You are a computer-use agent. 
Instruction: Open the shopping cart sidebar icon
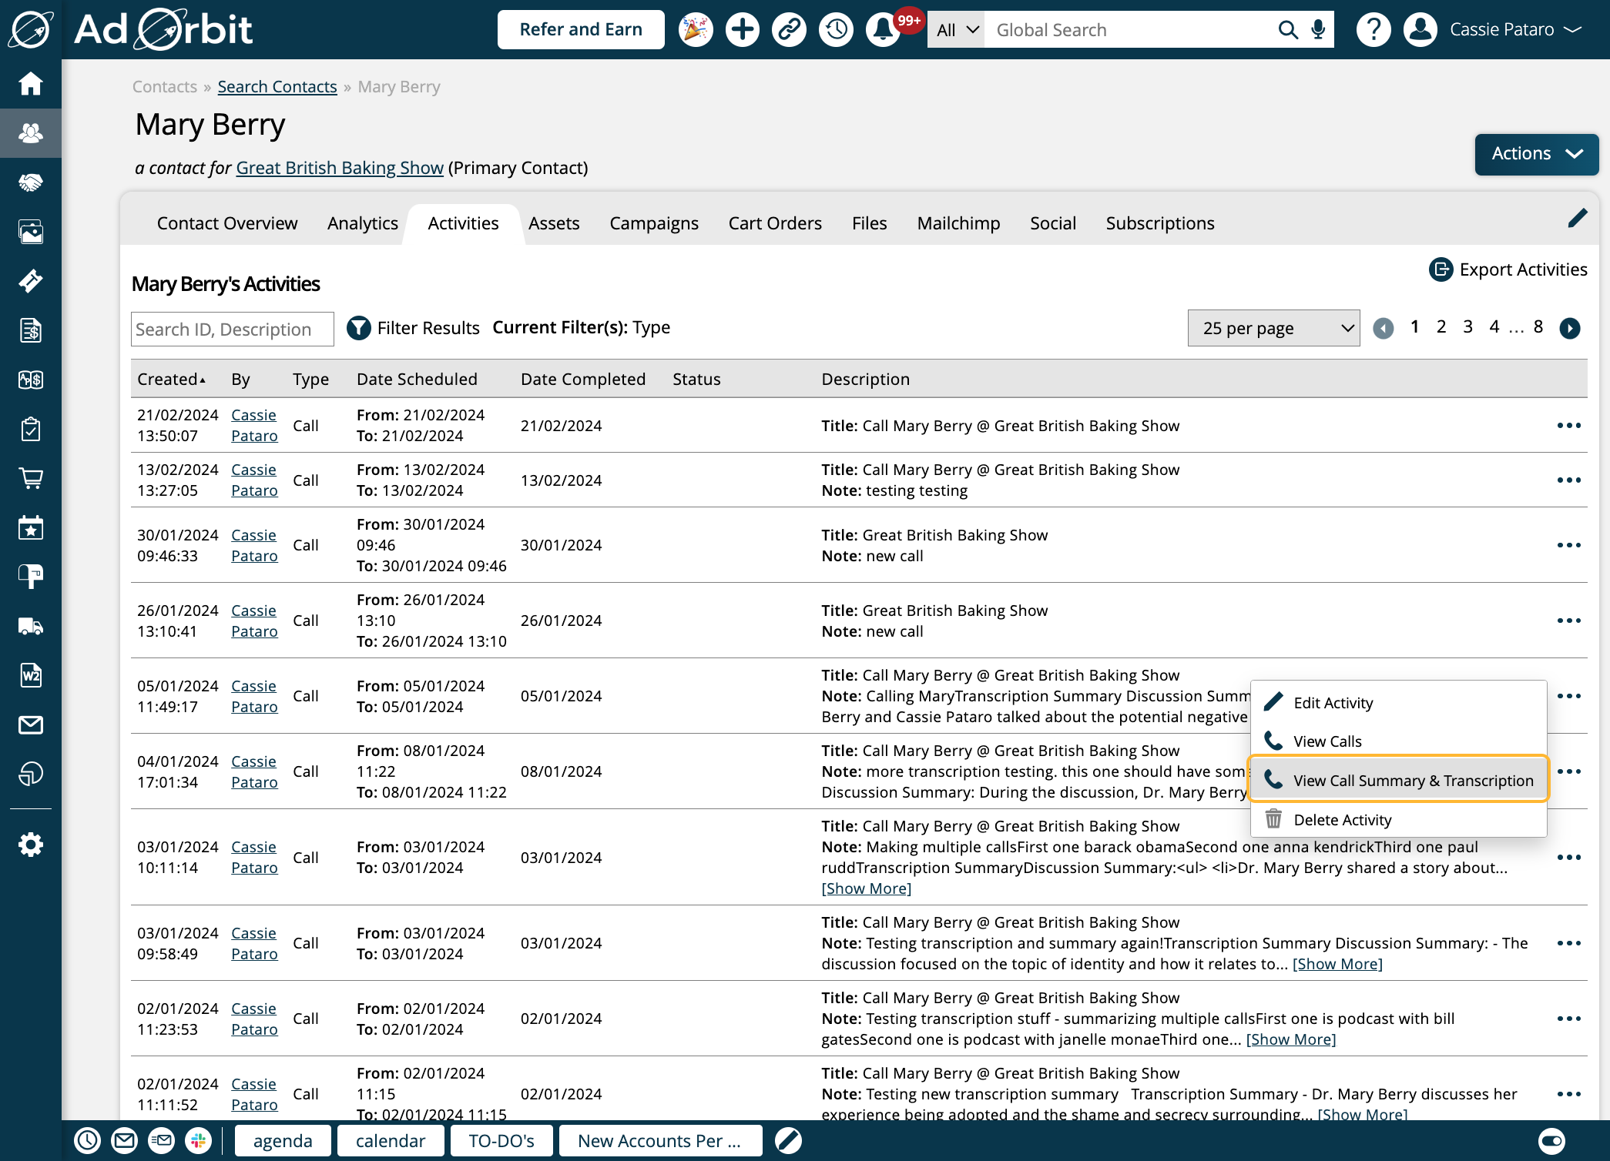pos(31,478)
